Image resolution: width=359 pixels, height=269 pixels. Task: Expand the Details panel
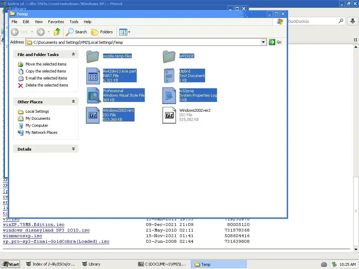point(73,149)
